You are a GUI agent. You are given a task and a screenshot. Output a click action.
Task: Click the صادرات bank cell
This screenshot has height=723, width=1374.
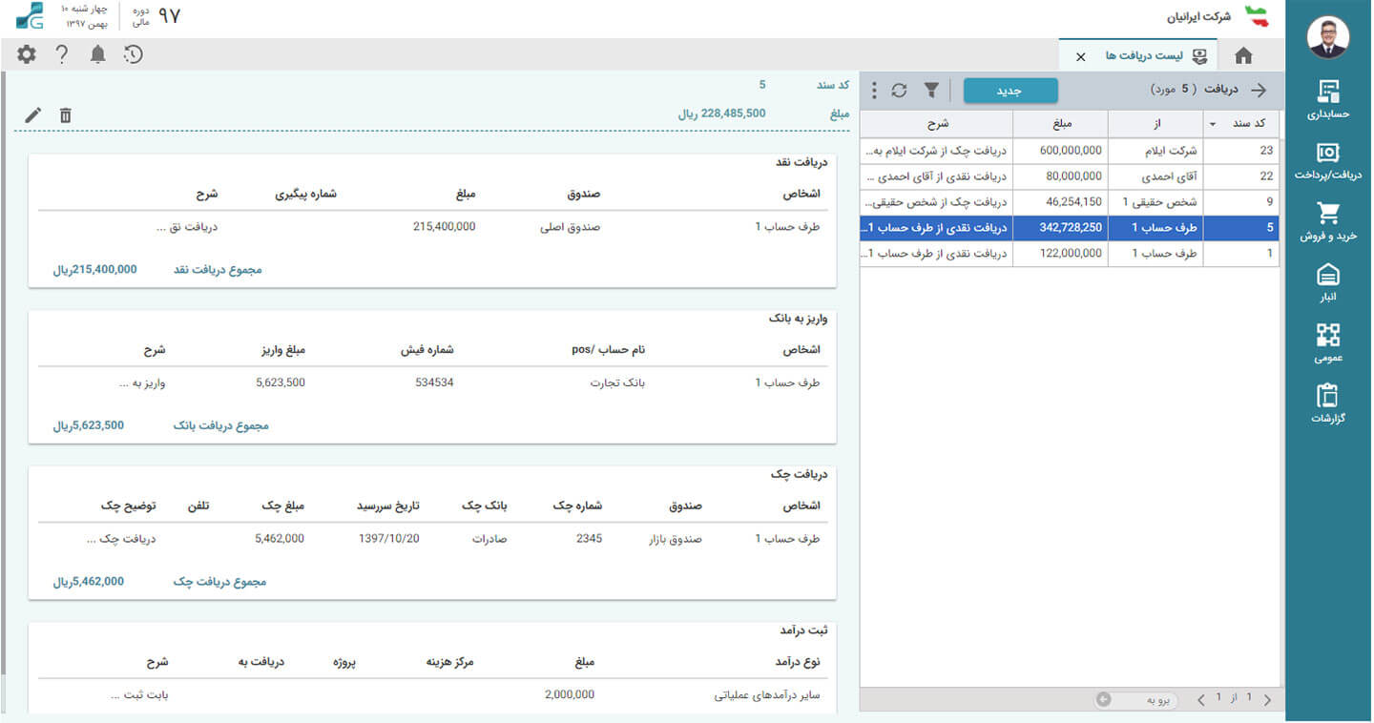click(489, 539)
